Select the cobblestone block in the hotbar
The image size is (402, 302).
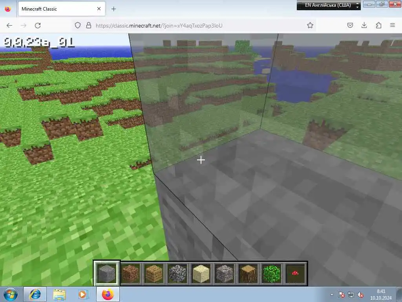177,274
